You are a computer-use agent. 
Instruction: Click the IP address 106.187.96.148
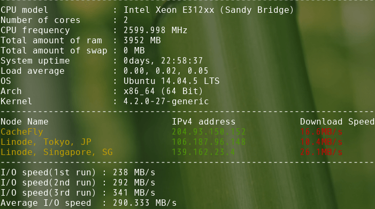[209, 142]
